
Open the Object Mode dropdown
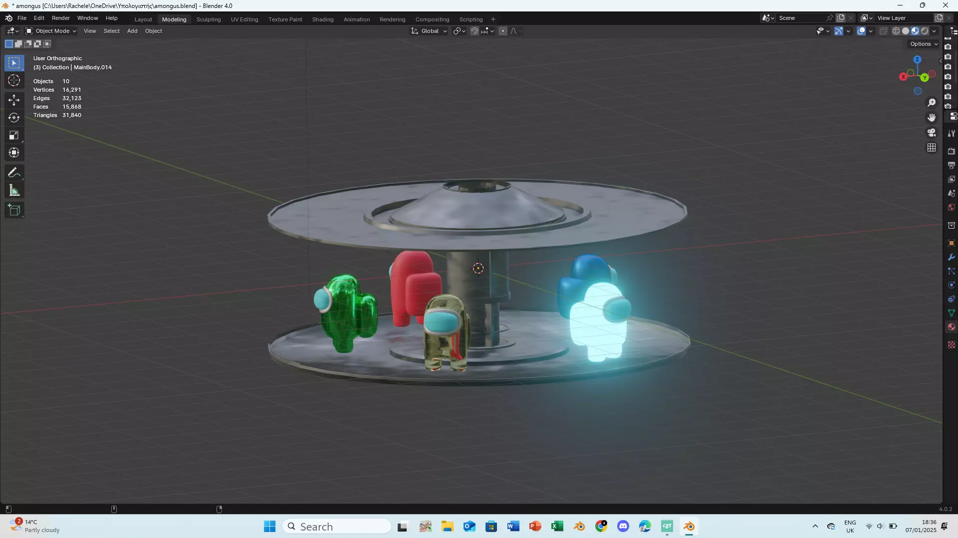(x=51, y=31)
